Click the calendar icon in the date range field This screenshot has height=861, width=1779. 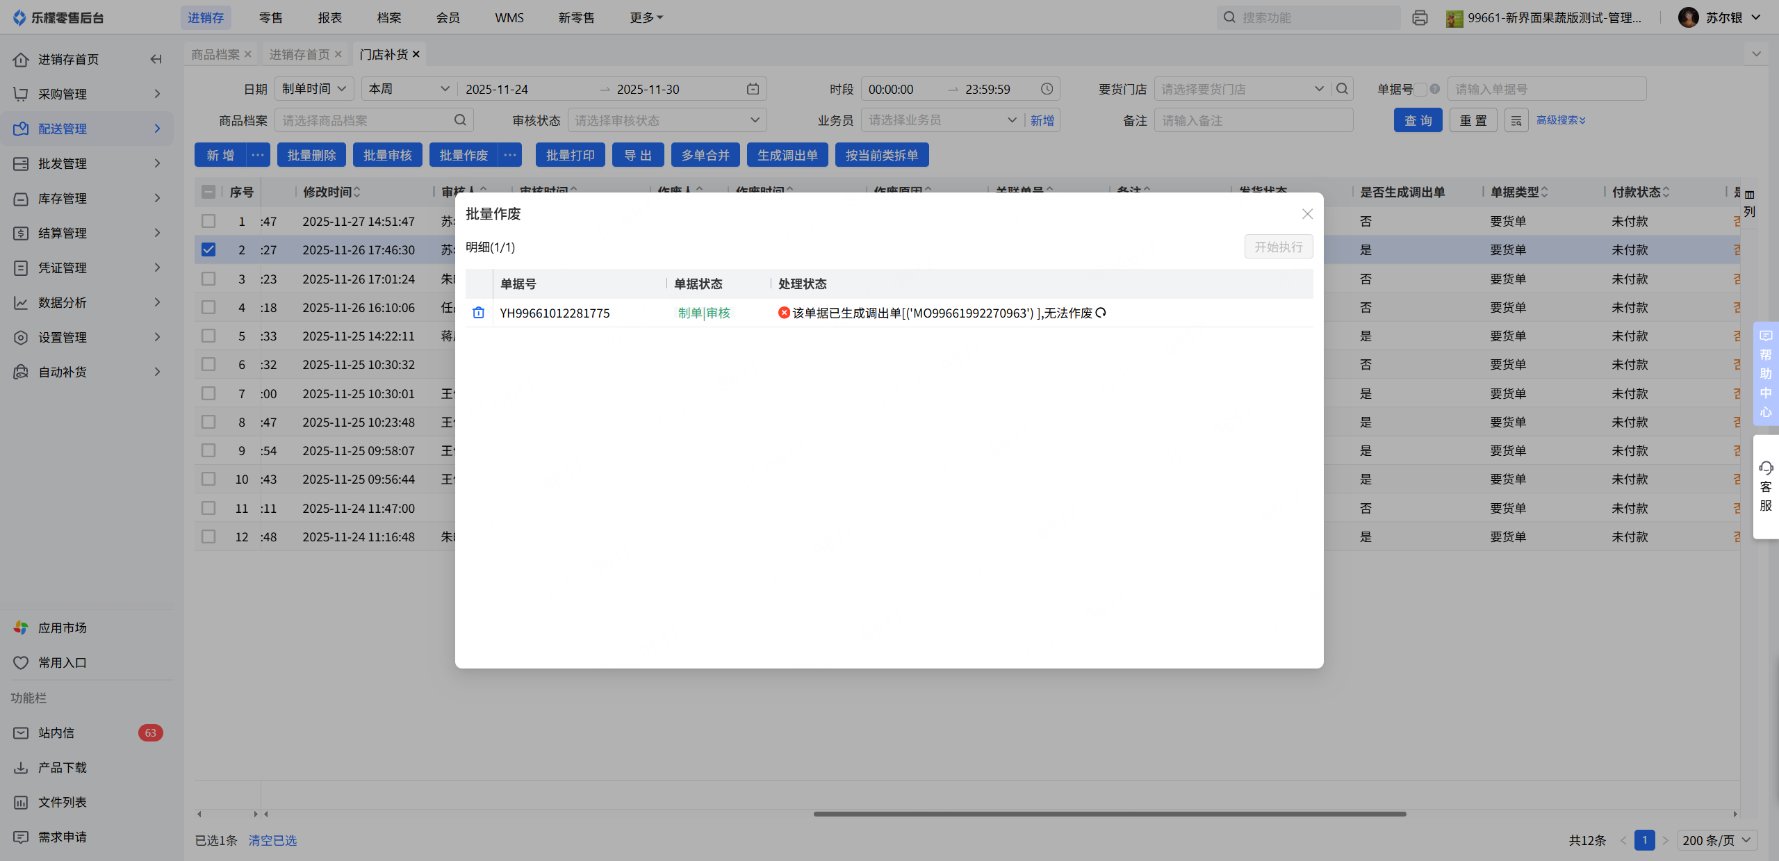753,89
